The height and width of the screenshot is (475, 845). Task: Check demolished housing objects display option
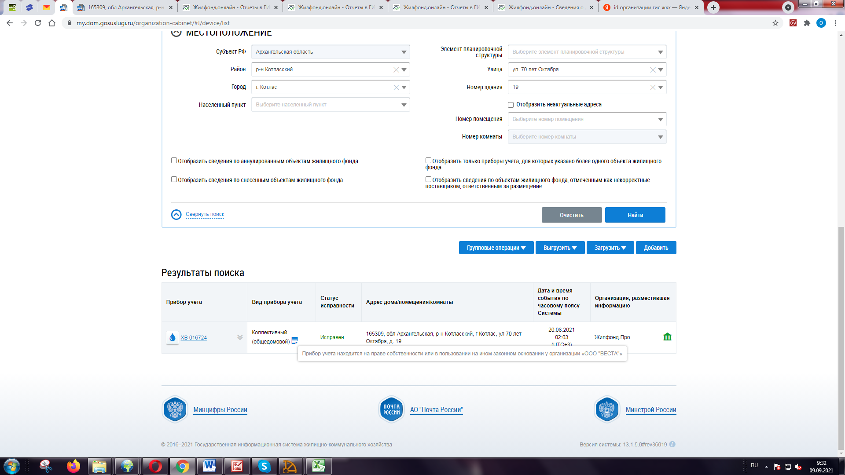(x=174, y=179)
